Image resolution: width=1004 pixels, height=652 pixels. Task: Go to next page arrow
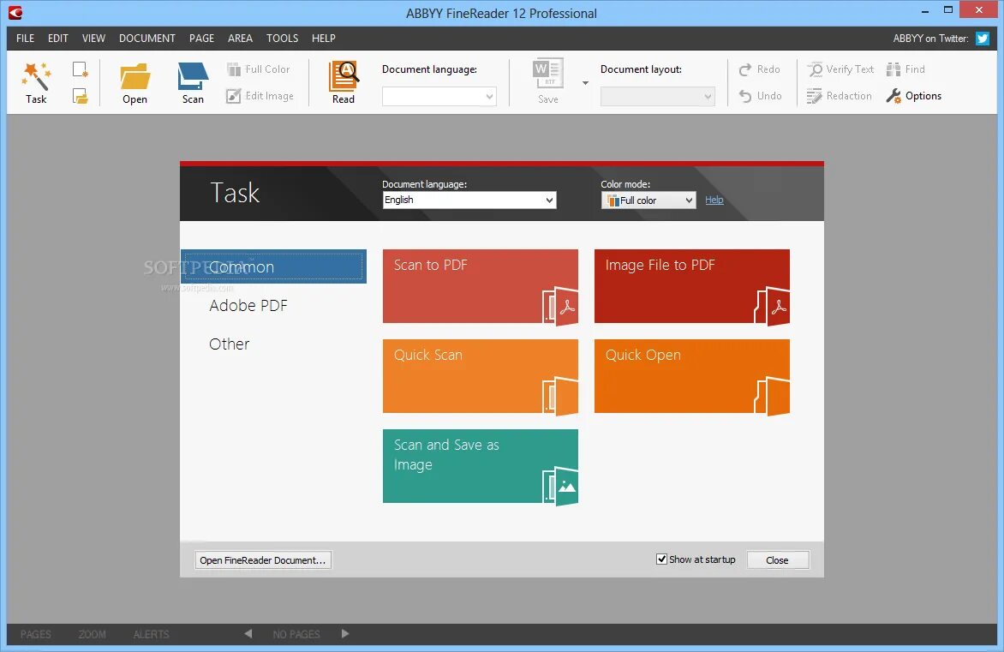(x=345, y=633)
